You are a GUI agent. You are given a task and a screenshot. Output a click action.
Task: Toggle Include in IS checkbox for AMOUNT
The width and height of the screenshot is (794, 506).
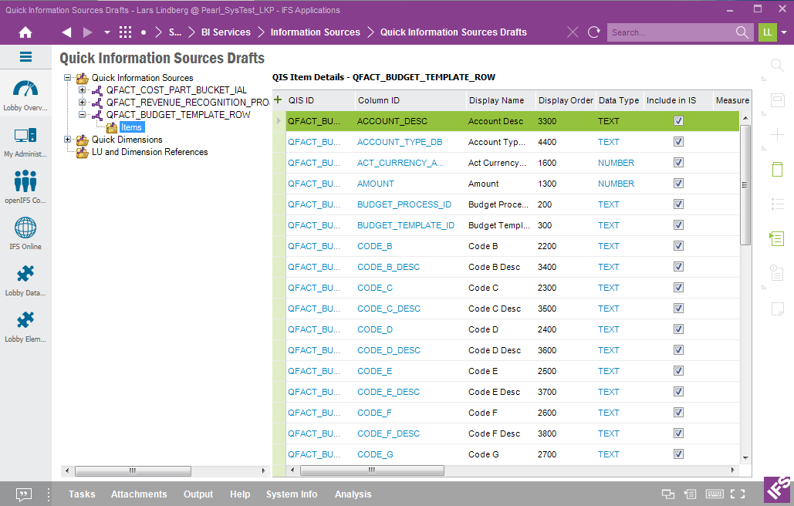pyautogui.click(x=679, y=184)
